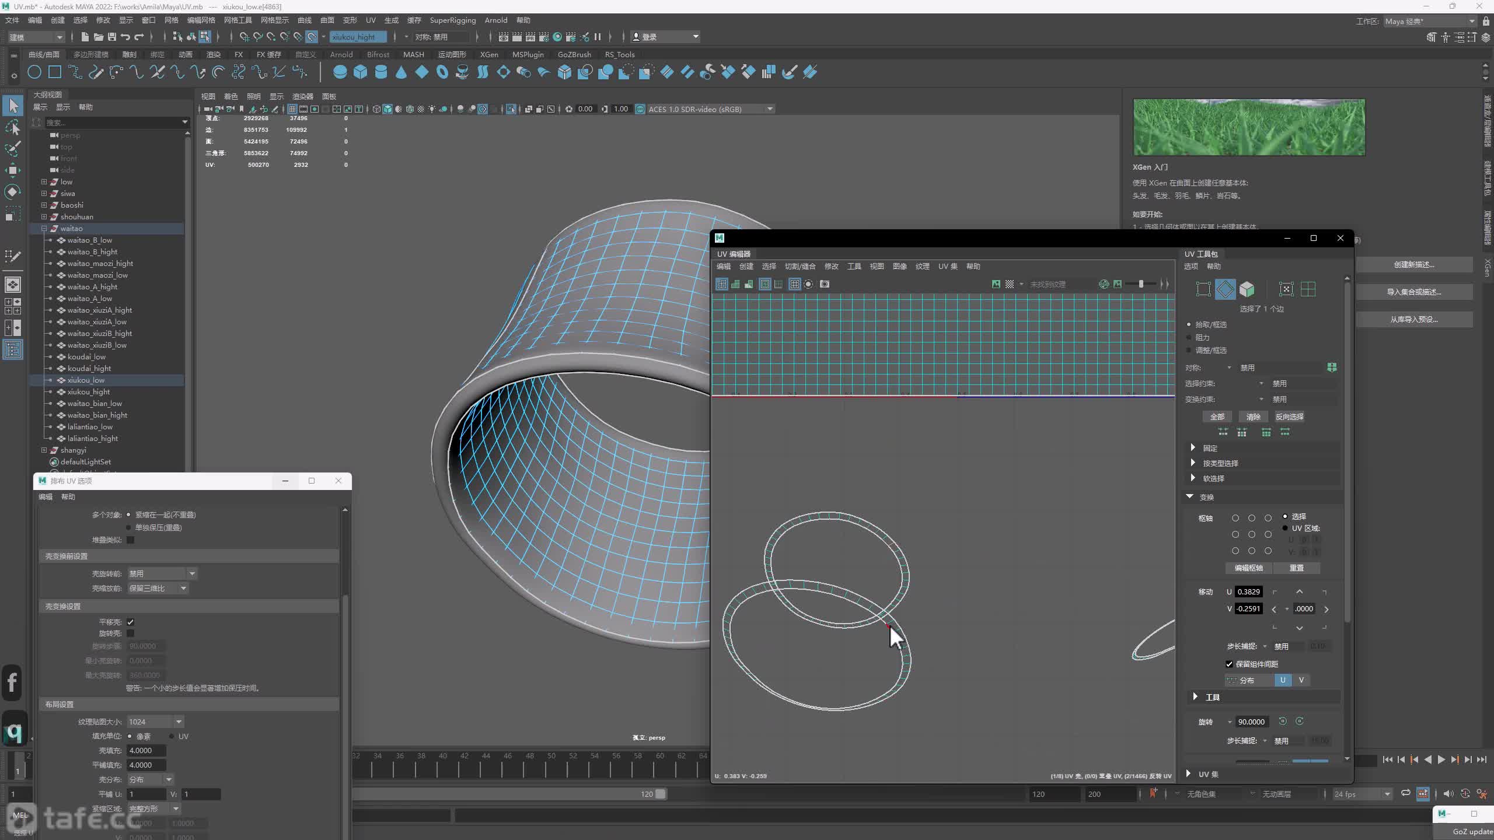Image resolution: width=1494 pixels, height=840 pixels.
Task: Select the Rotate tool in the toolbox
Action: click(x=13, y=192)
